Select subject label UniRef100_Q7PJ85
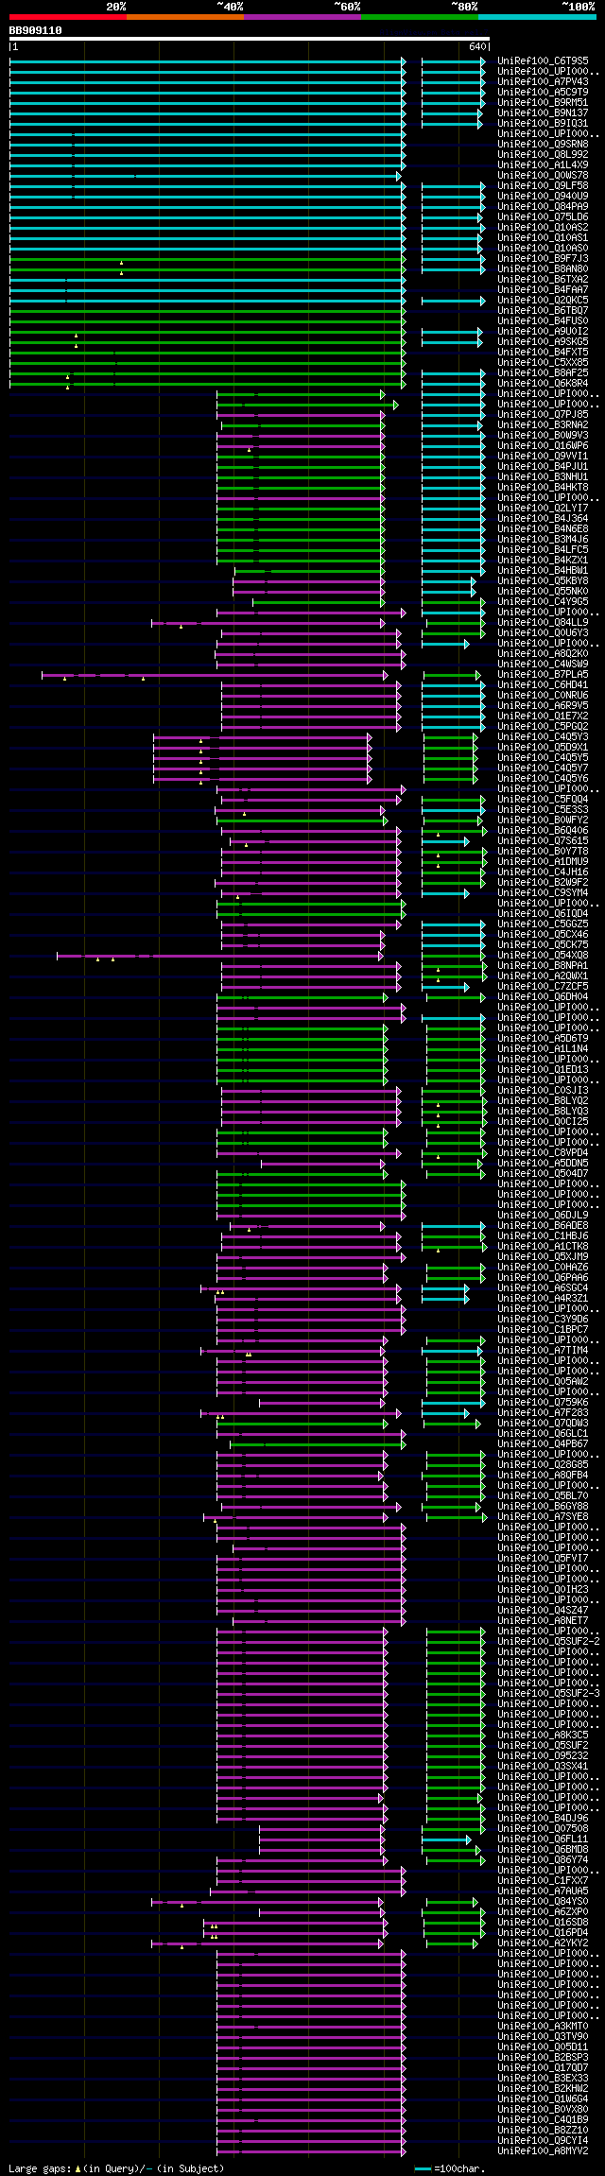Screen dimensions: 605x2176 point(543,414)
